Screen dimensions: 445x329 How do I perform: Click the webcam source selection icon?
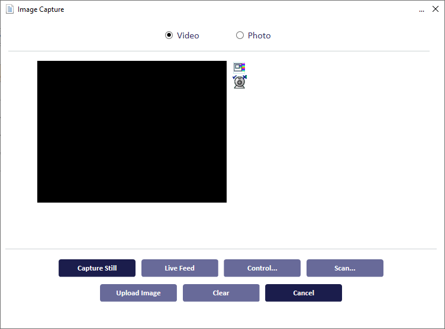(x=239, y=82)
